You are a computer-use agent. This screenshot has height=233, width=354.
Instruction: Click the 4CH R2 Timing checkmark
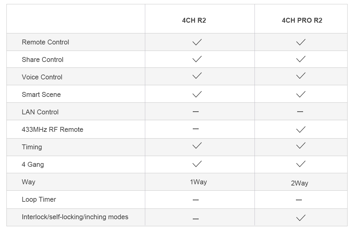click(197, 146)
